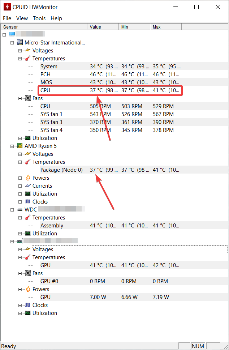Image resolution: width=229 pixels, height=350 pixels.
Task: Click the voltage icon under the graphics card
Action: pos(28,249)
